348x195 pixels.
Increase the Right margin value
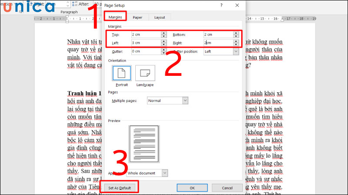tap(236, 41)
